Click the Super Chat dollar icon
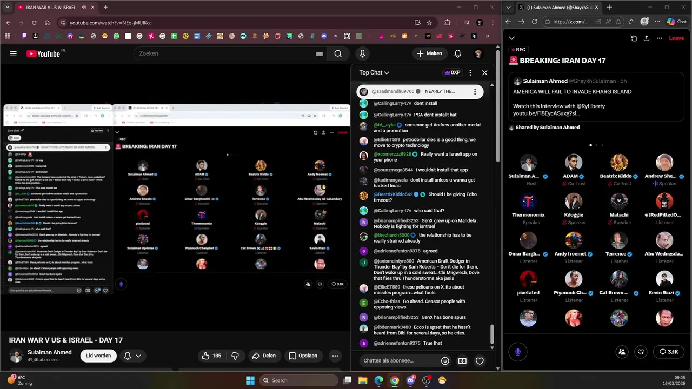 [462, 361]
